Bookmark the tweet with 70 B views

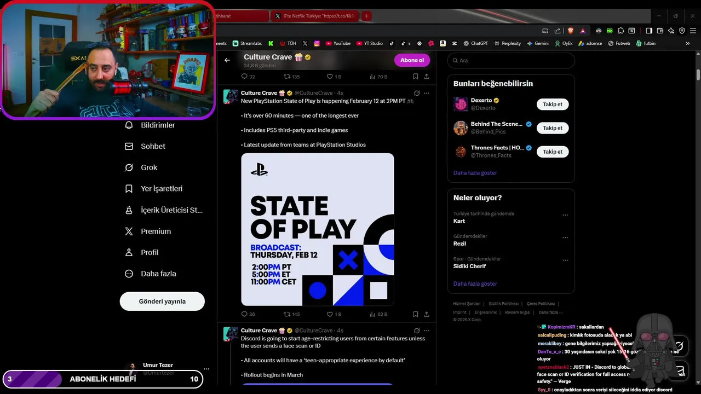click(416, 77)
